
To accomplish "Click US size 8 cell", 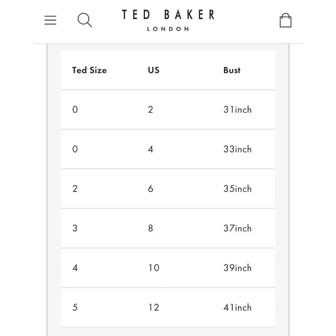I will (x=151, y=228).
